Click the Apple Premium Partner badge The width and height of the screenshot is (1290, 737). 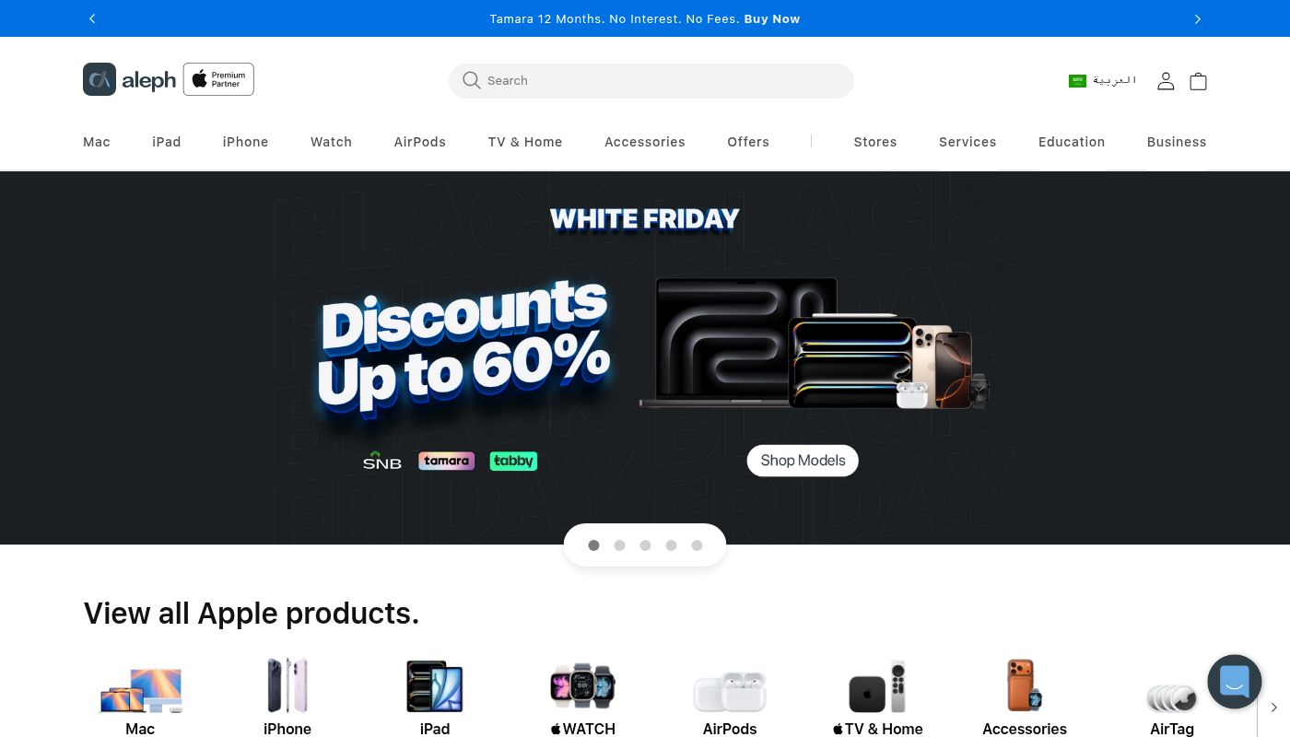(x=218, y=79)
